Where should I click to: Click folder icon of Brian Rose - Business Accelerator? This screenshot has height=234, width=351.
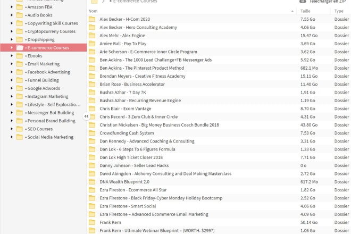tap(92, 84)
